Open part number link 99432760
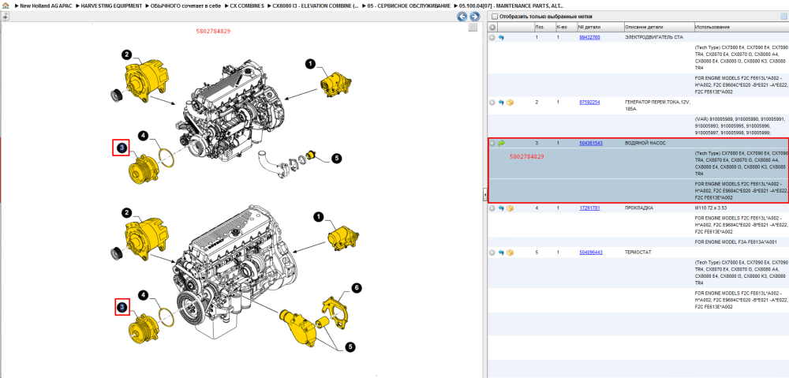The image size is (789, 378). coord(589,38)
